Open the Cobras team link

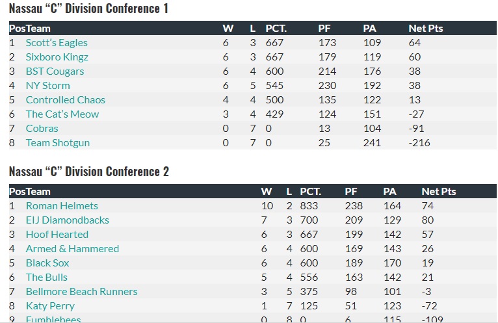pos(42,129)
